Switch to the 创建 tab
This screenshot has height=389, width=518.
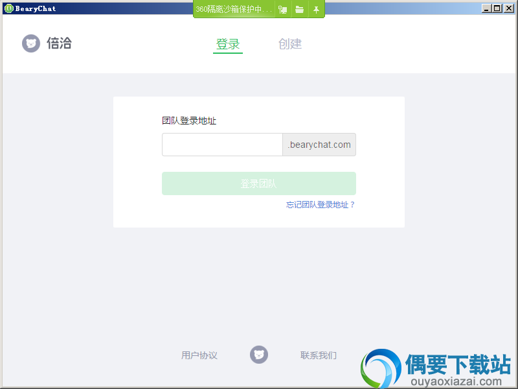tap(290, 43)
